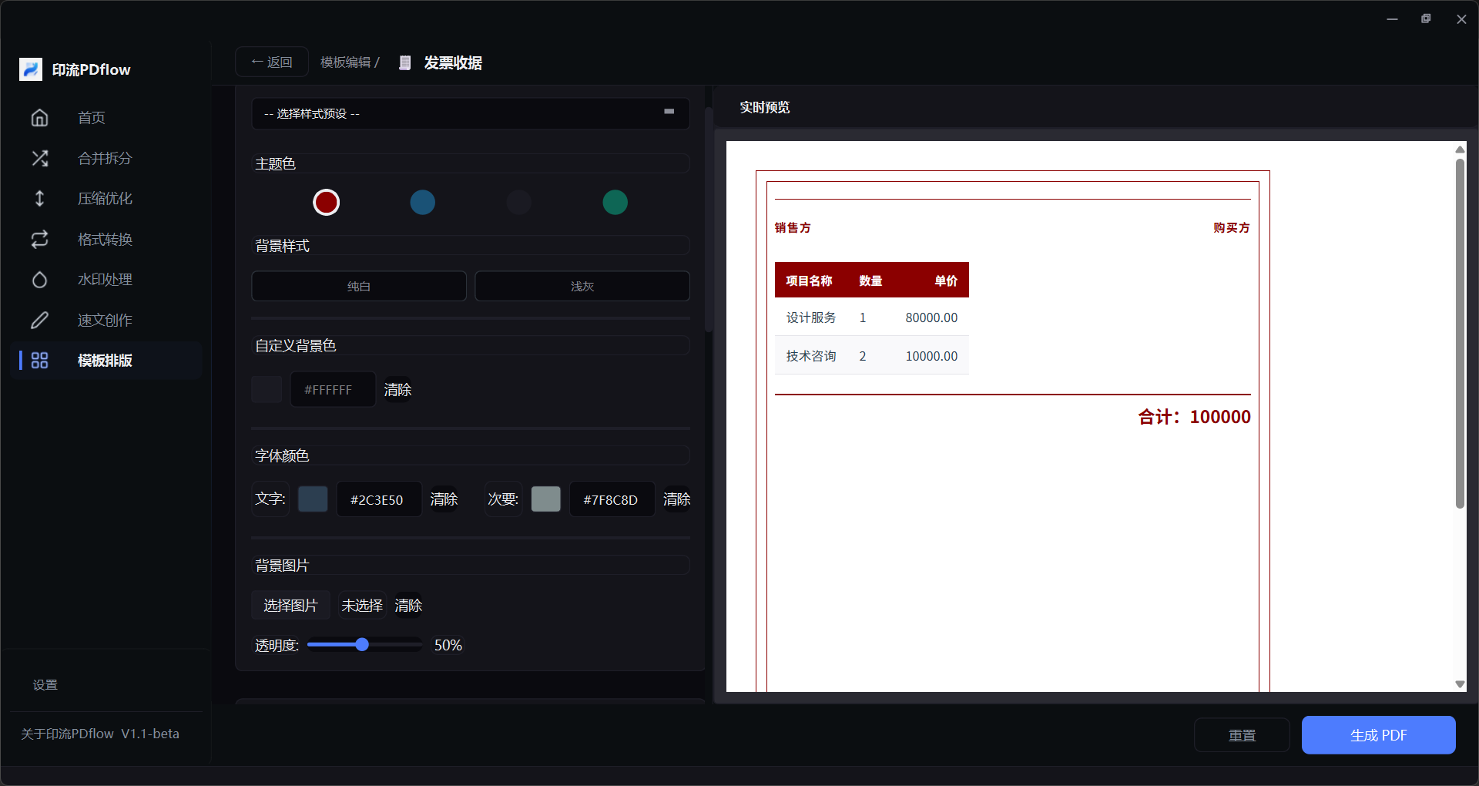Click the 生成 PDF button
The image size is (1479, 786).
pos(1378,735)
